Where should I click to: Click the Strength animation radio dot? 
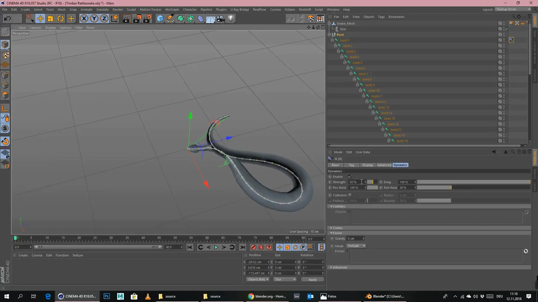330,182
